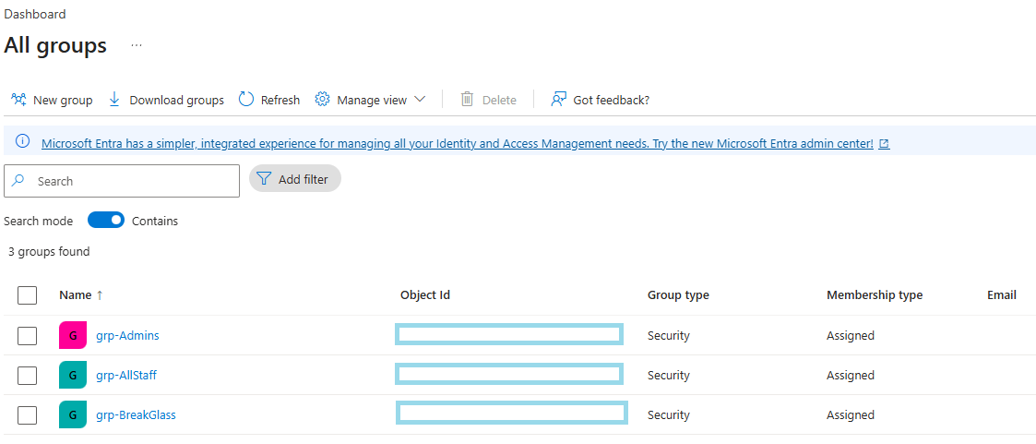The image size is (1036, 444).
Task: Click the Got feedback? toolbar label
Action: coord(611,100)
